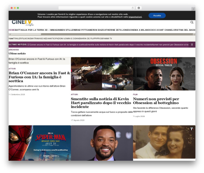Screen dimensions: 204x173
Task: Open Coco Avant Chanel menu item
Action: tap(162, 30)
